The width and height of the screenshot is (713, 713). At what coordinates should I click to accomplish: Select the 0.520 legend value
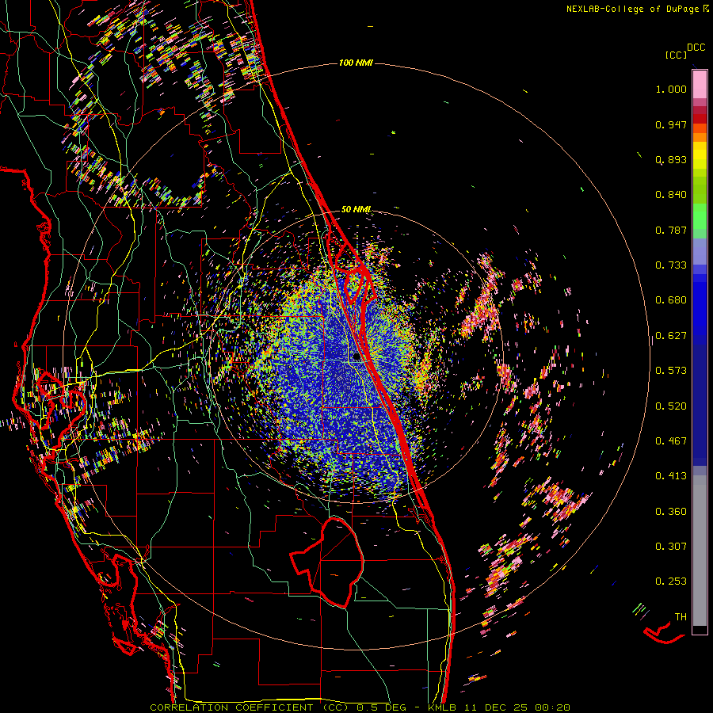(x=671, y=406)
